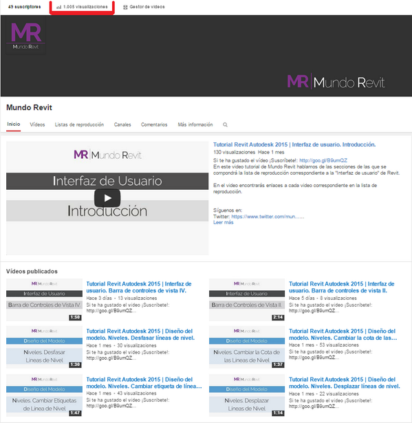Click the goo.gl/B9umQZ link in featured description
This screenshot has height=423, width=412.
pyautogui.click(x=323, y=160)
